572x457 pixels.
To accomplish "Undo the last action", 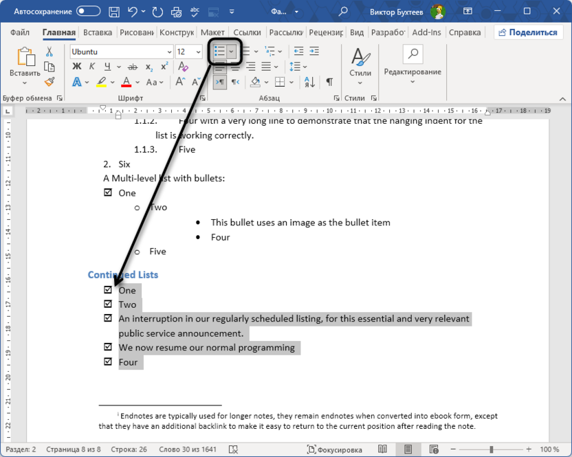I will 133,12.
